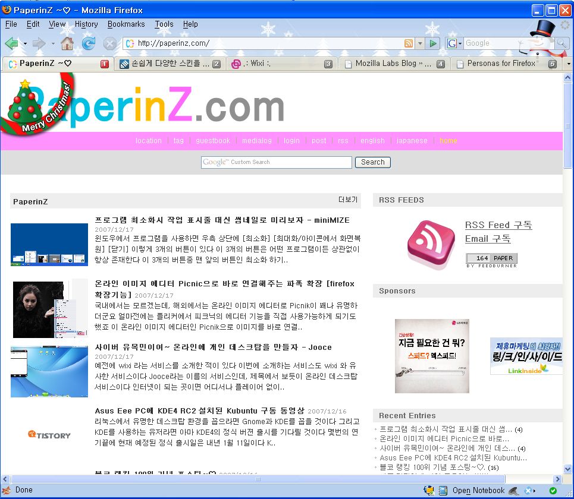Expand the arrow next to blue X status icon
This screenshot has height=499, width=574.
tap(535, 491)
